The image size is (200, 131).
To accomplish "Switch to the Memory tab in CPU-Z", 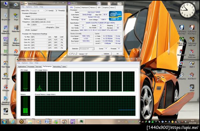I will tap(93, 8).
